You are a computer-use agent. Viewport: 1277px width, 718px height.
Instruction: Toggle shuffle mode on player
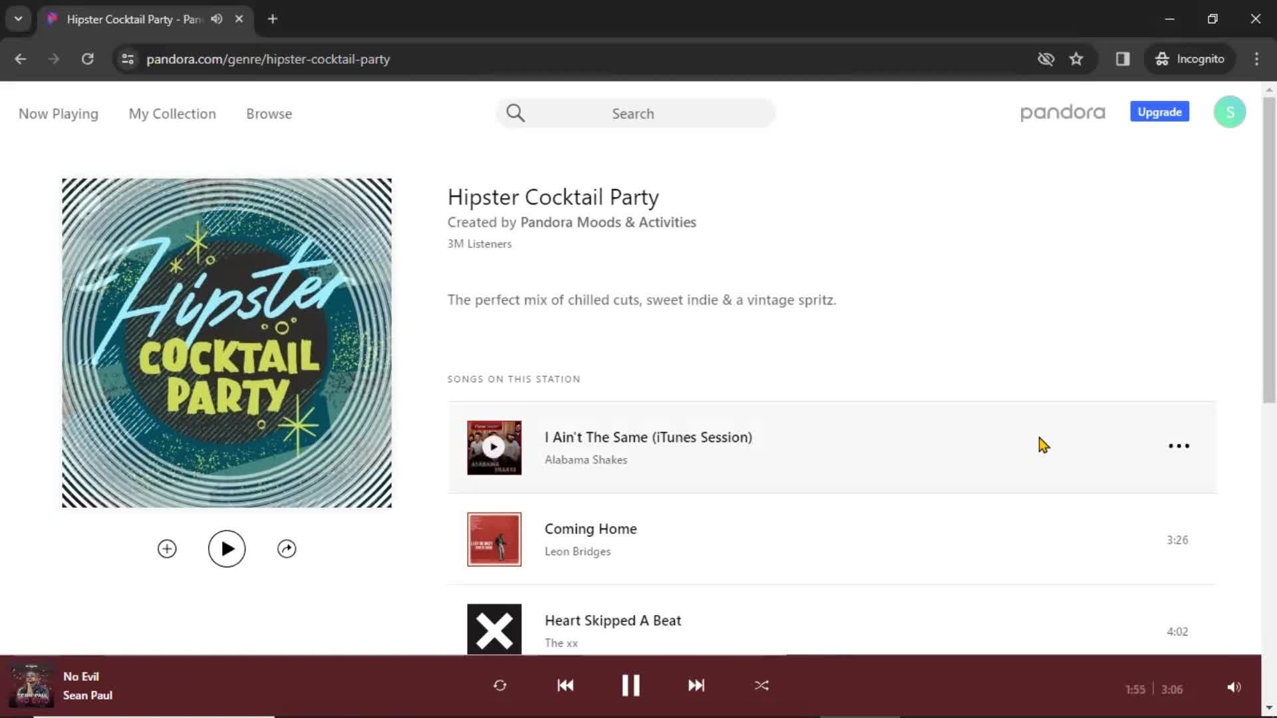coord(762,685)
